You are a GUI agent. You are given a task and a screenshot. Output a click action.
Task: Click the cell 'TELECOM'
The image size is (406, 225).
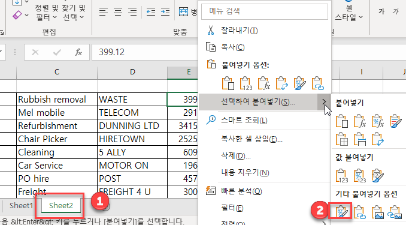coord(132,113)
